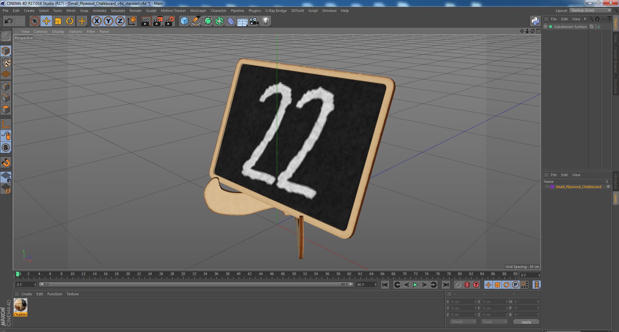The width and height of the screenshot is (619, 332).
Task: Open the Layout Startup (User) dropdown
Action: 591,11
